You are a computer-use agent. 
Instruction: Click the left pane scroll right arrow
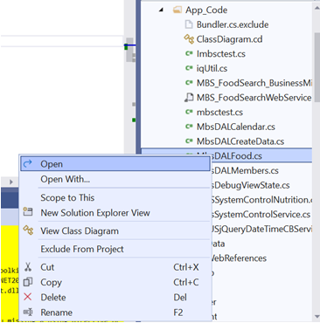pyautogui.click(x=11, y=182)
